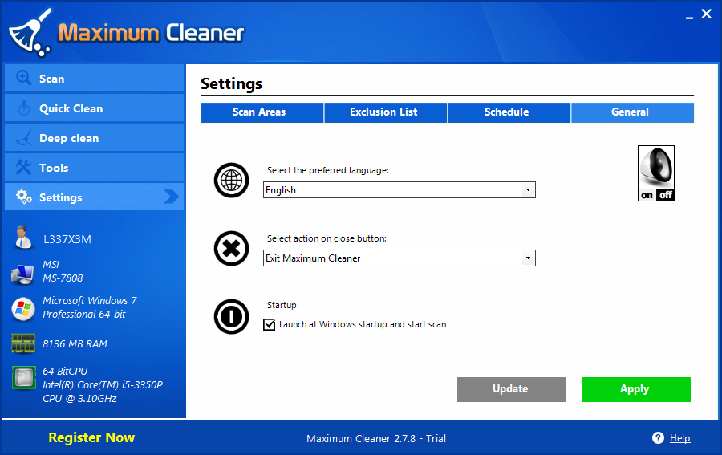Open the Settings section in sidebar
This screenshot has height=455, width=722.
[95, 197]
